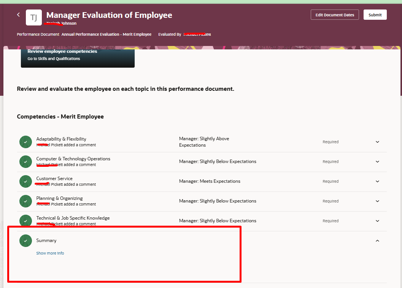Image resolution: width=402 pixels, height=288 pixels.
Task: Expand the Adaptability & Flexibility row
Action: [377, 142]
